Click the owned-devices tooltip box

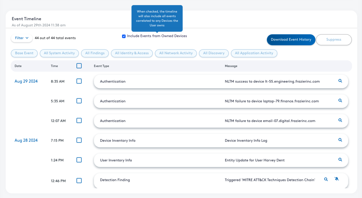coord(157,18)
